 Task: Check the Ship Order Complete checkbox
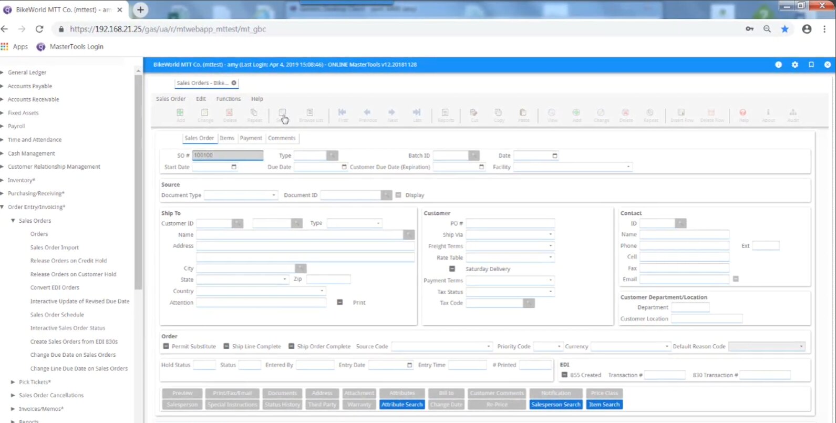click(x=291, y=346)
